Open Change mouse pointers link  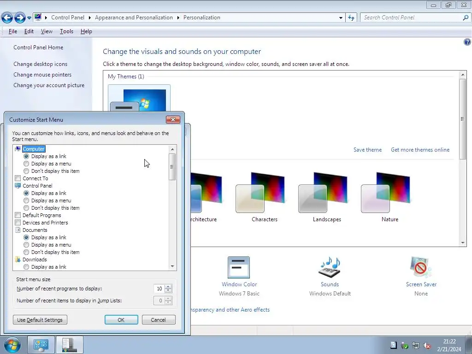42,74
